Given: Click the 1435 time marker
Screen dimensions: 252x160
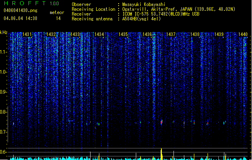Looking at the screenshot, I should pyautogui.click(x=123, y=34).
